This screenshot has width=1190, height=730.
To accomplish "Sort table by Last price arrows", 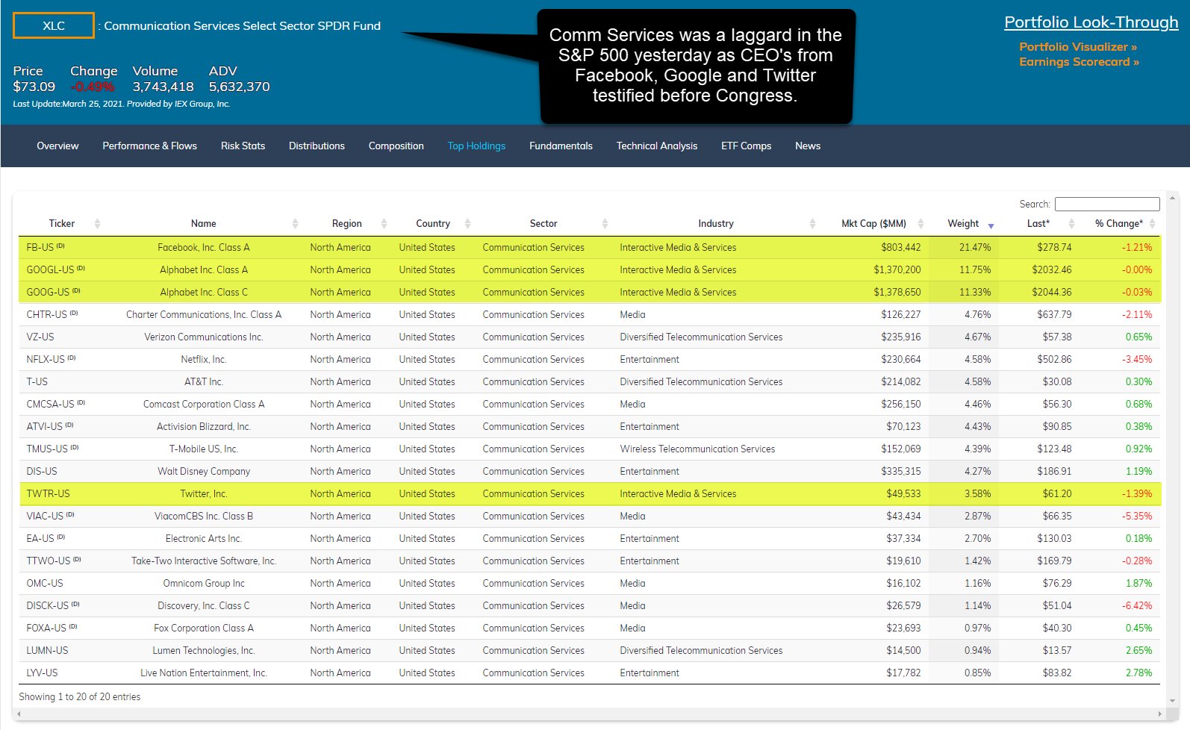I will 1071,224.
